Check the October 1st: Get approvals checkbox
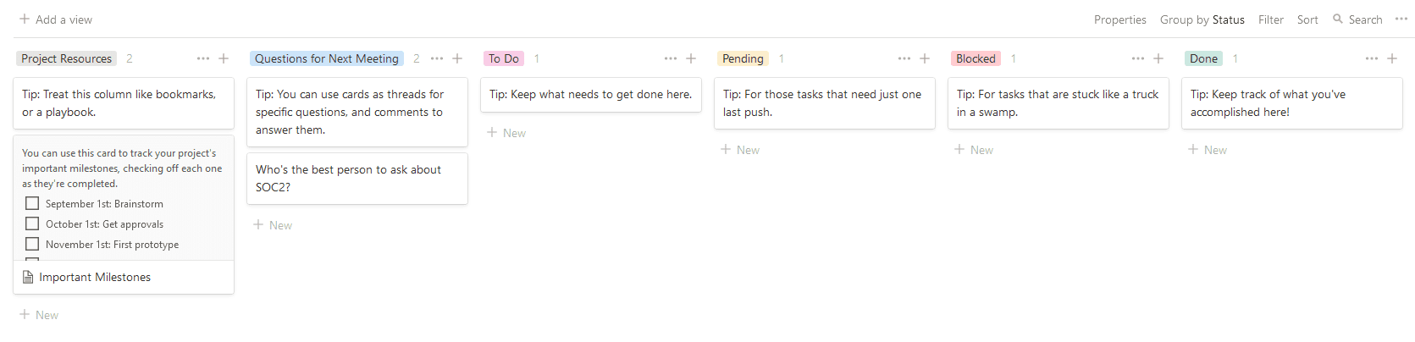 pos(32,223)
